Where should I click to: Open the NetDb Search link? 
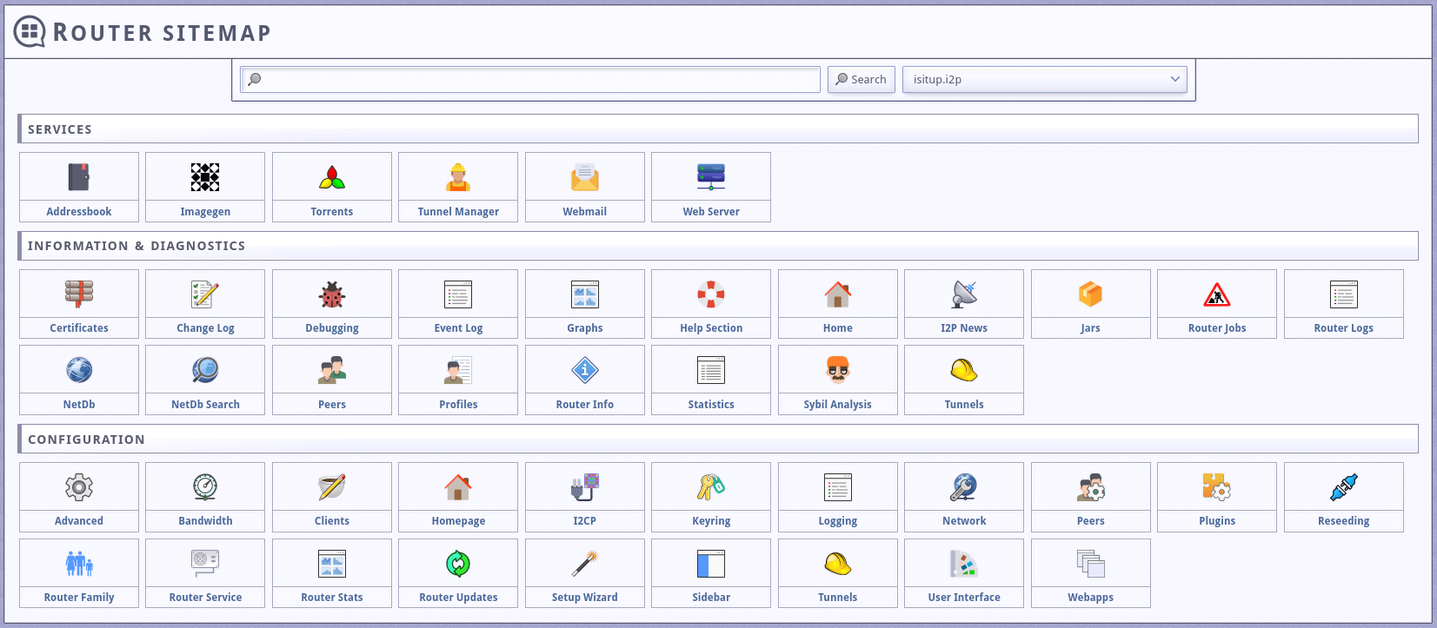point(205,404)
